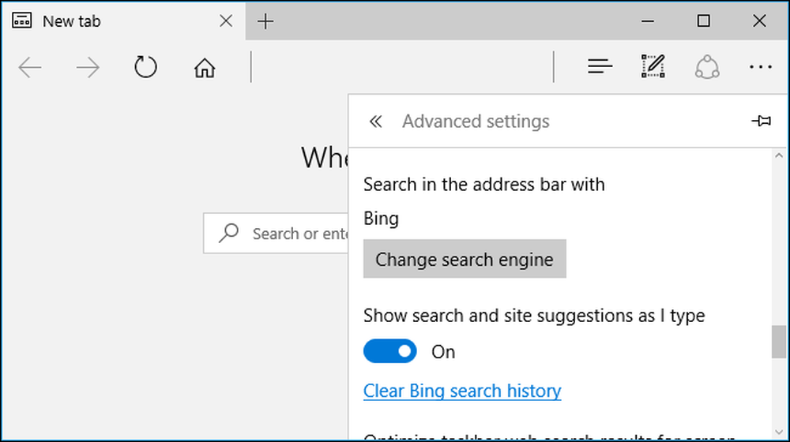Click the magnifier icon in search box
Screen dimensions: 790x442
[x=228, y=233]
